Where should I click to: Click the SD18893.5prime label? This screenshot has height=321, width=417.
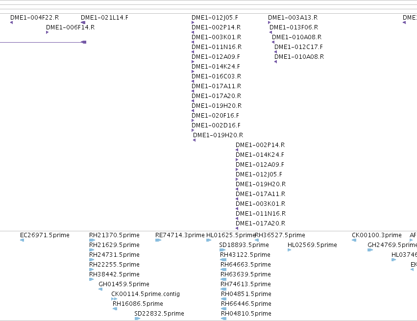tap(244, 245)
